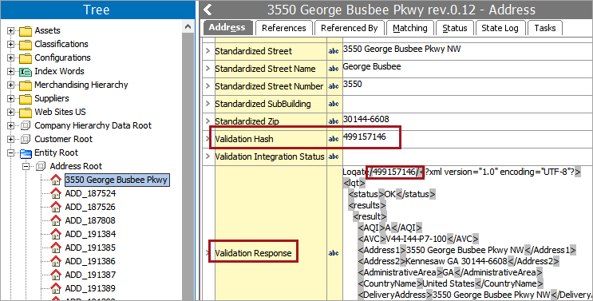593x301 pixels.
Task: Click the Assets yellow folder icon
Action: (x=26, y=30)
